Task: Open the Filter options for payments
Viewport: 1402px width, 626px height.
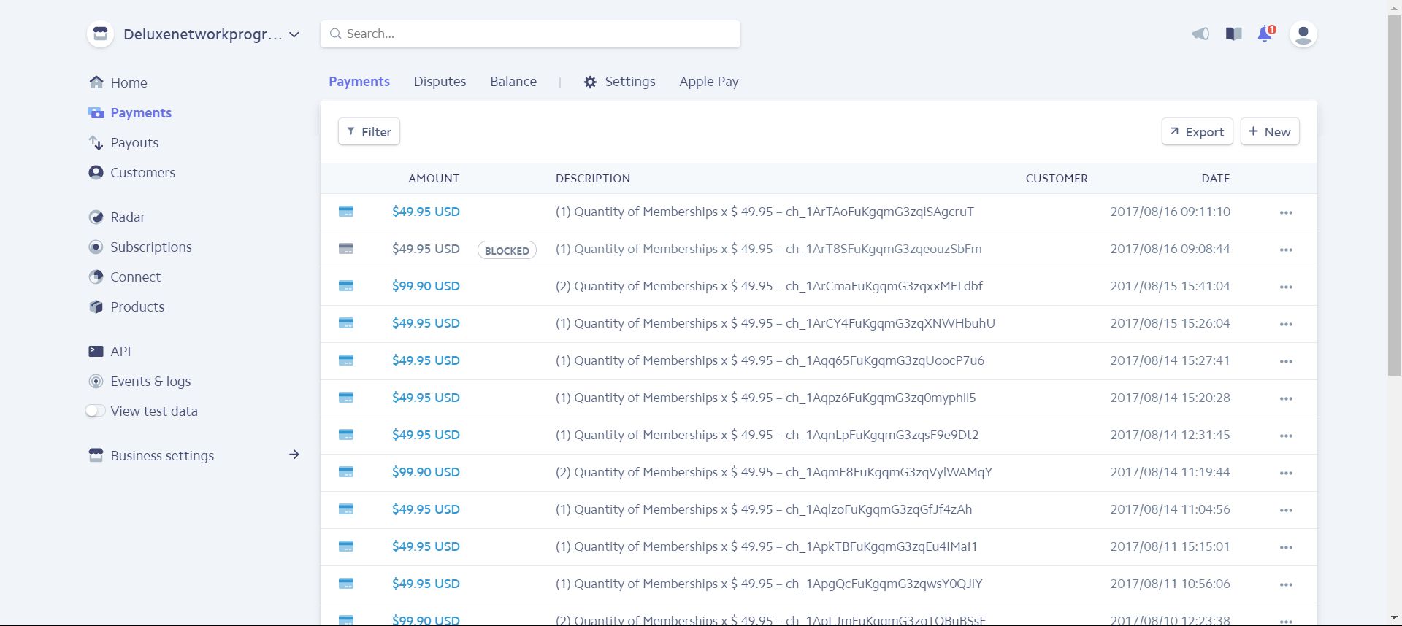Action: [369, 132]
